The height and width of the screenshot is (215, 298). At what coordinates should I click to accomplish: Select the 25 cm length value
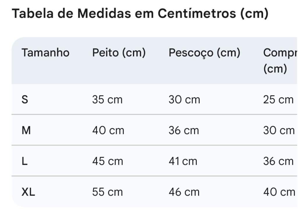pos(278,100)
